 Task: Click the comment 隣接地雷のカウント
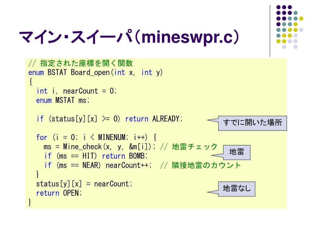pyautogui.click(x=200, y=165)
